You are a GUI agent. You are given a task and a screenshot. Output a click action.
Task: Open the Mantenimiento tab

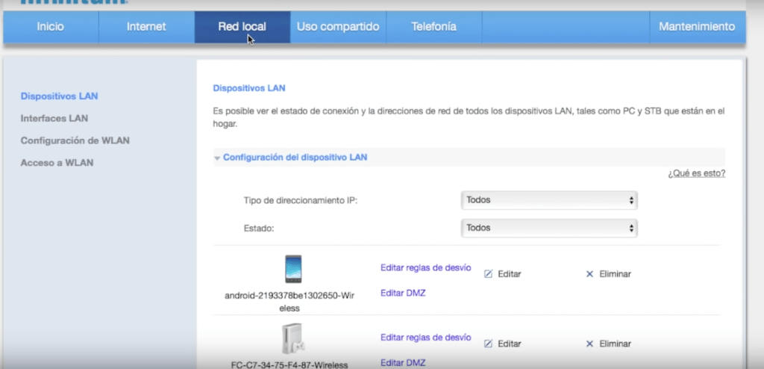[697, 27]
